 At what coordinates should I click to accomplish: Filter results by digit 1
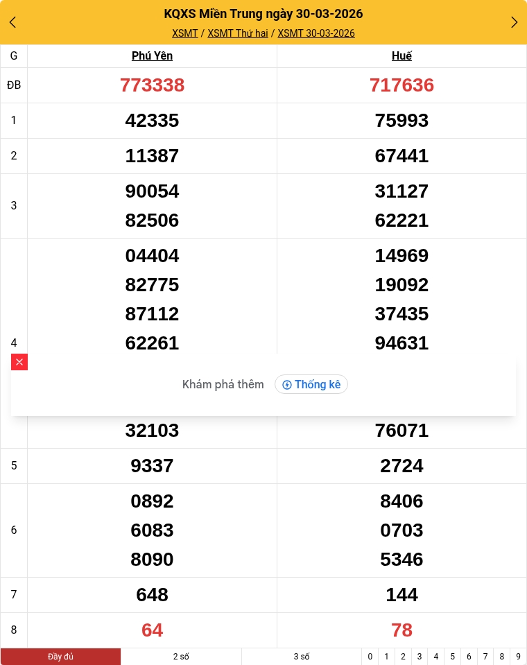[x=386, y=657]
